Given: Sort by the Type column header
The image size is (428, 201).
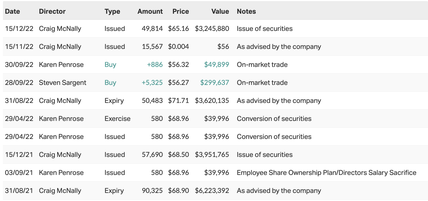Looking at the screenshot, I should point(112,11).
